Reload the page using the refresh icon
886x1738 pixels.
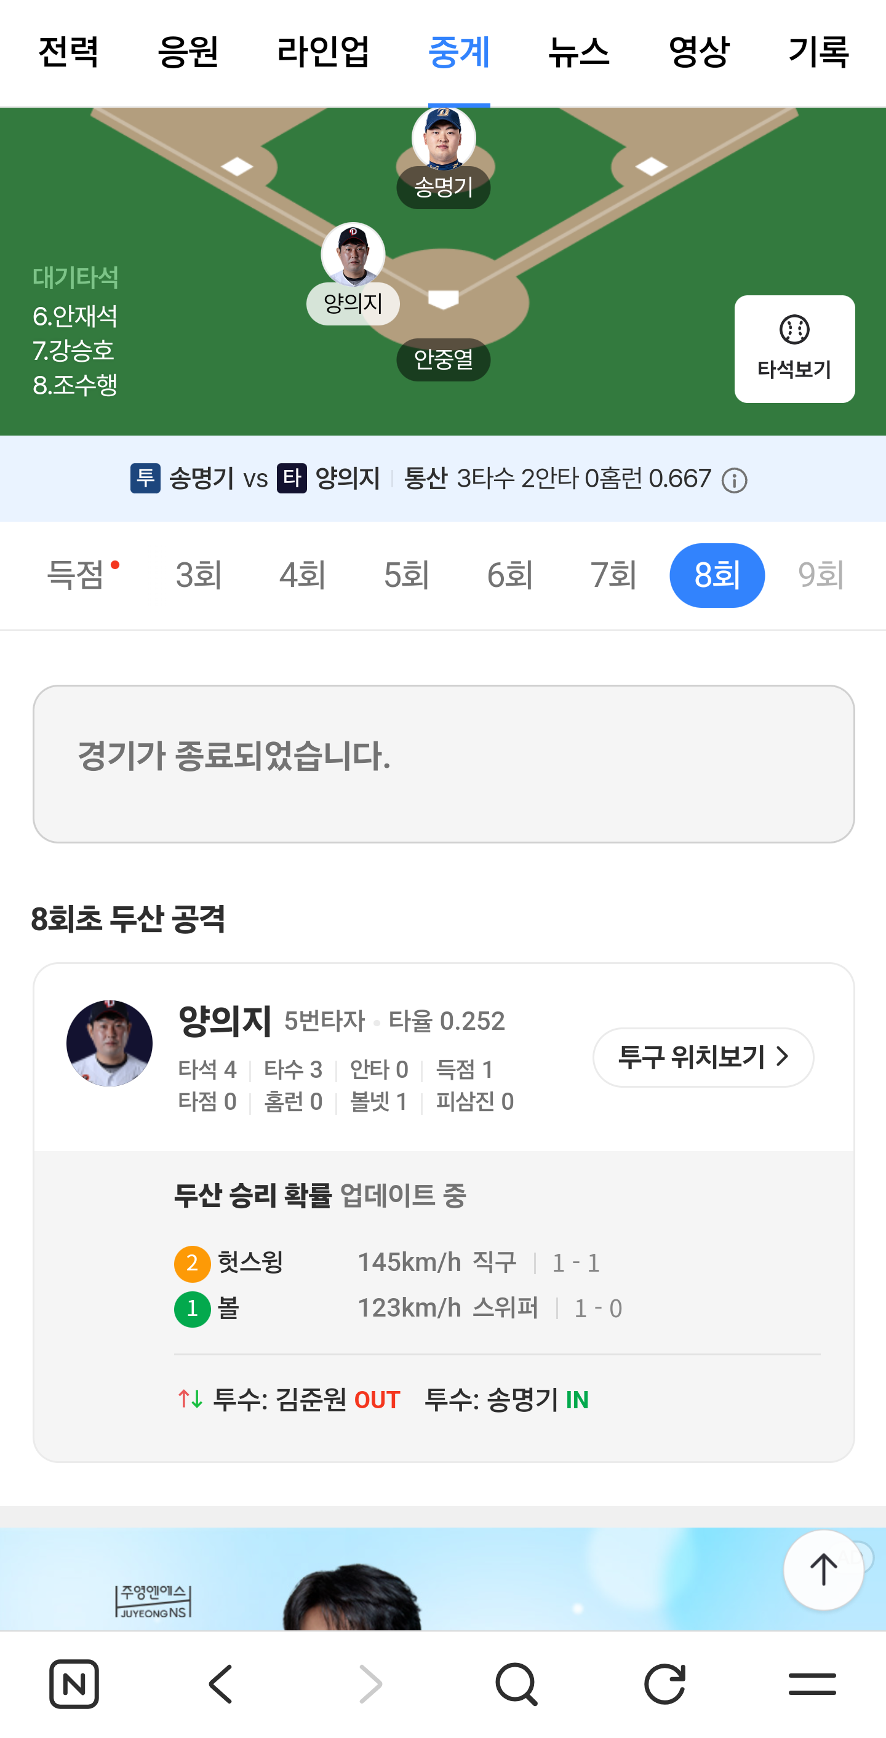664,1684
